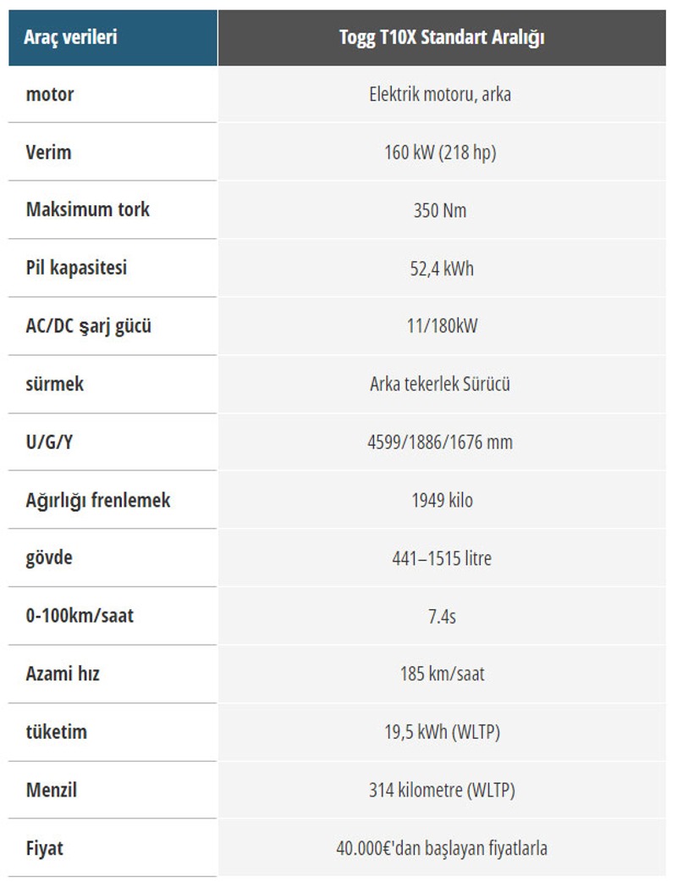Select the '4599/1886/1676 mm' dimensions value
The height and width of the screenshot is (888, 677).
[x=441, y=442]
